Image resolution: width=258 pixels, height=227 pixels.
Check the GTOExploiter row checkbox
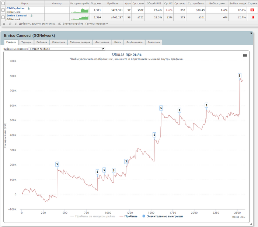point(3,10)
